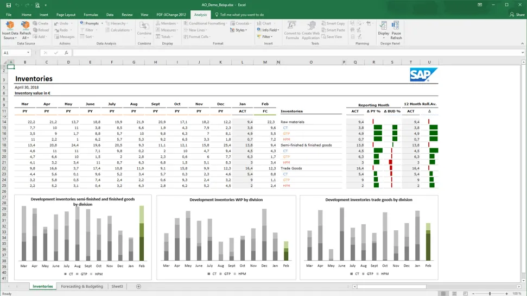Click the insert function fx icon
This screenshot has width=527, height=296.
[66, 53]
